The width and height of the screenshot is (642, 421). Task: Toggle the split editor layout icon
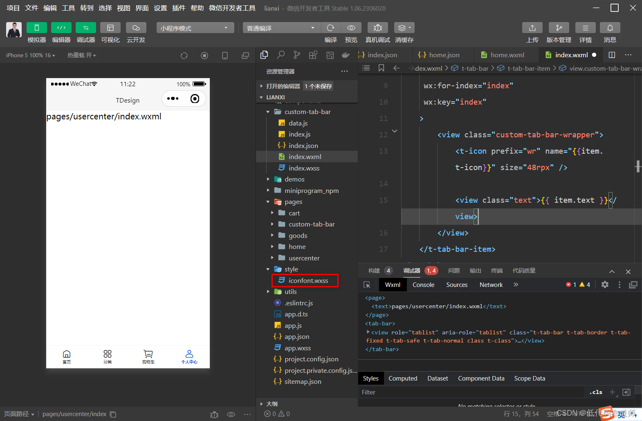click(612, 55)
